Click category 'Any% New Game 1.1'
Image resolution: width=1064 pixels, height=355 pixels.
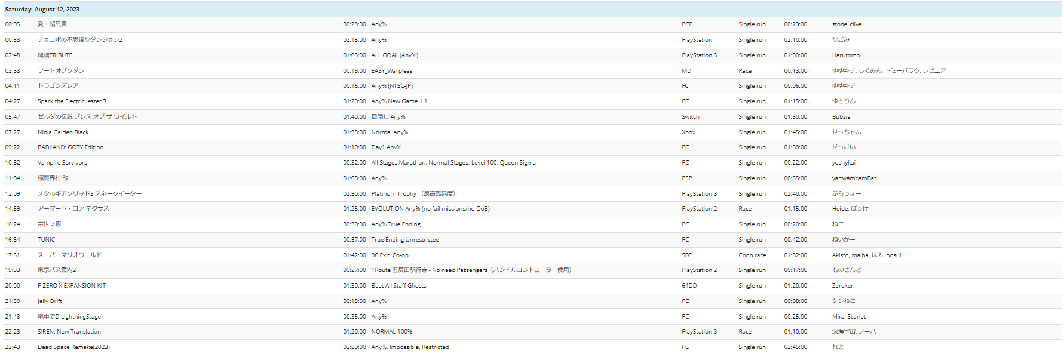tap(399, 101)
